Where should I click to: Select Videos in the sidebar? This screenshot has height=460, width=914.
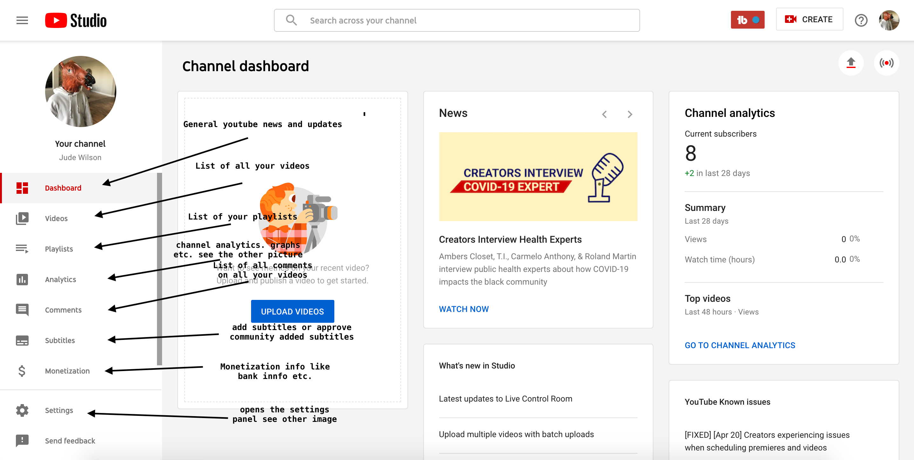tap(56, 219)
